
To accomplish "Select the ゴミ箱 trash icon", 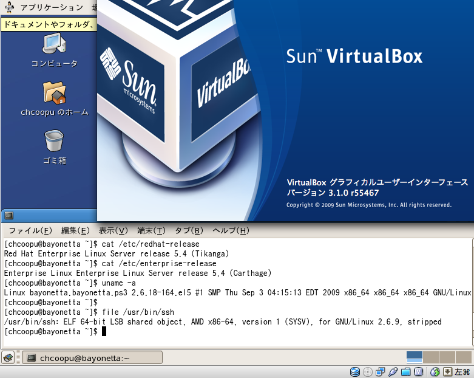I will click(55, 147).
